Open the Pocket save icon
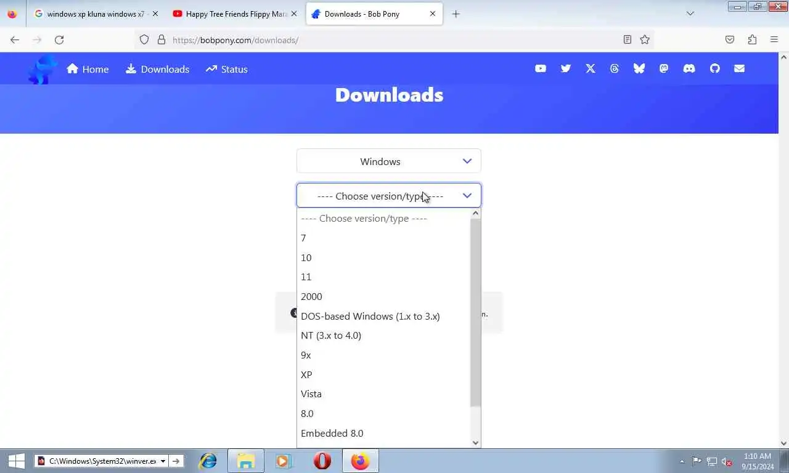789x473 pixels. 730,39
